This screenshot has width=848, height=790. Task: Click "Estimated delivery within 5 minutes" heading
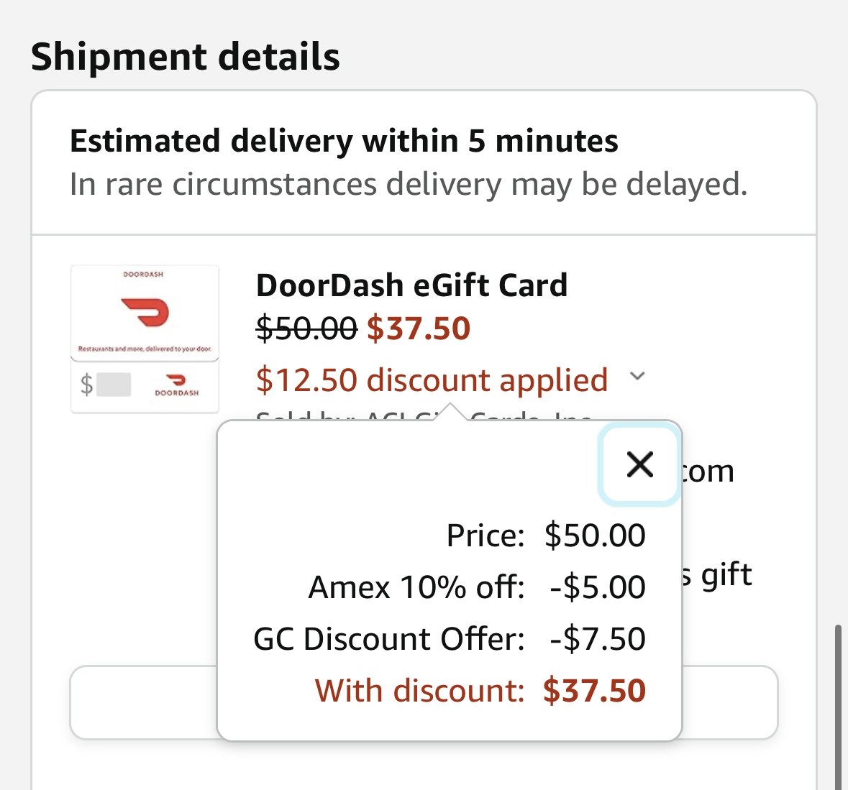(x=344, y=141)
